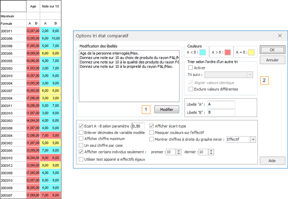This screenshot has width=288, height=199.
Task: Close the Options tri état comparatif dialog
Action: (x=280, y=35)
